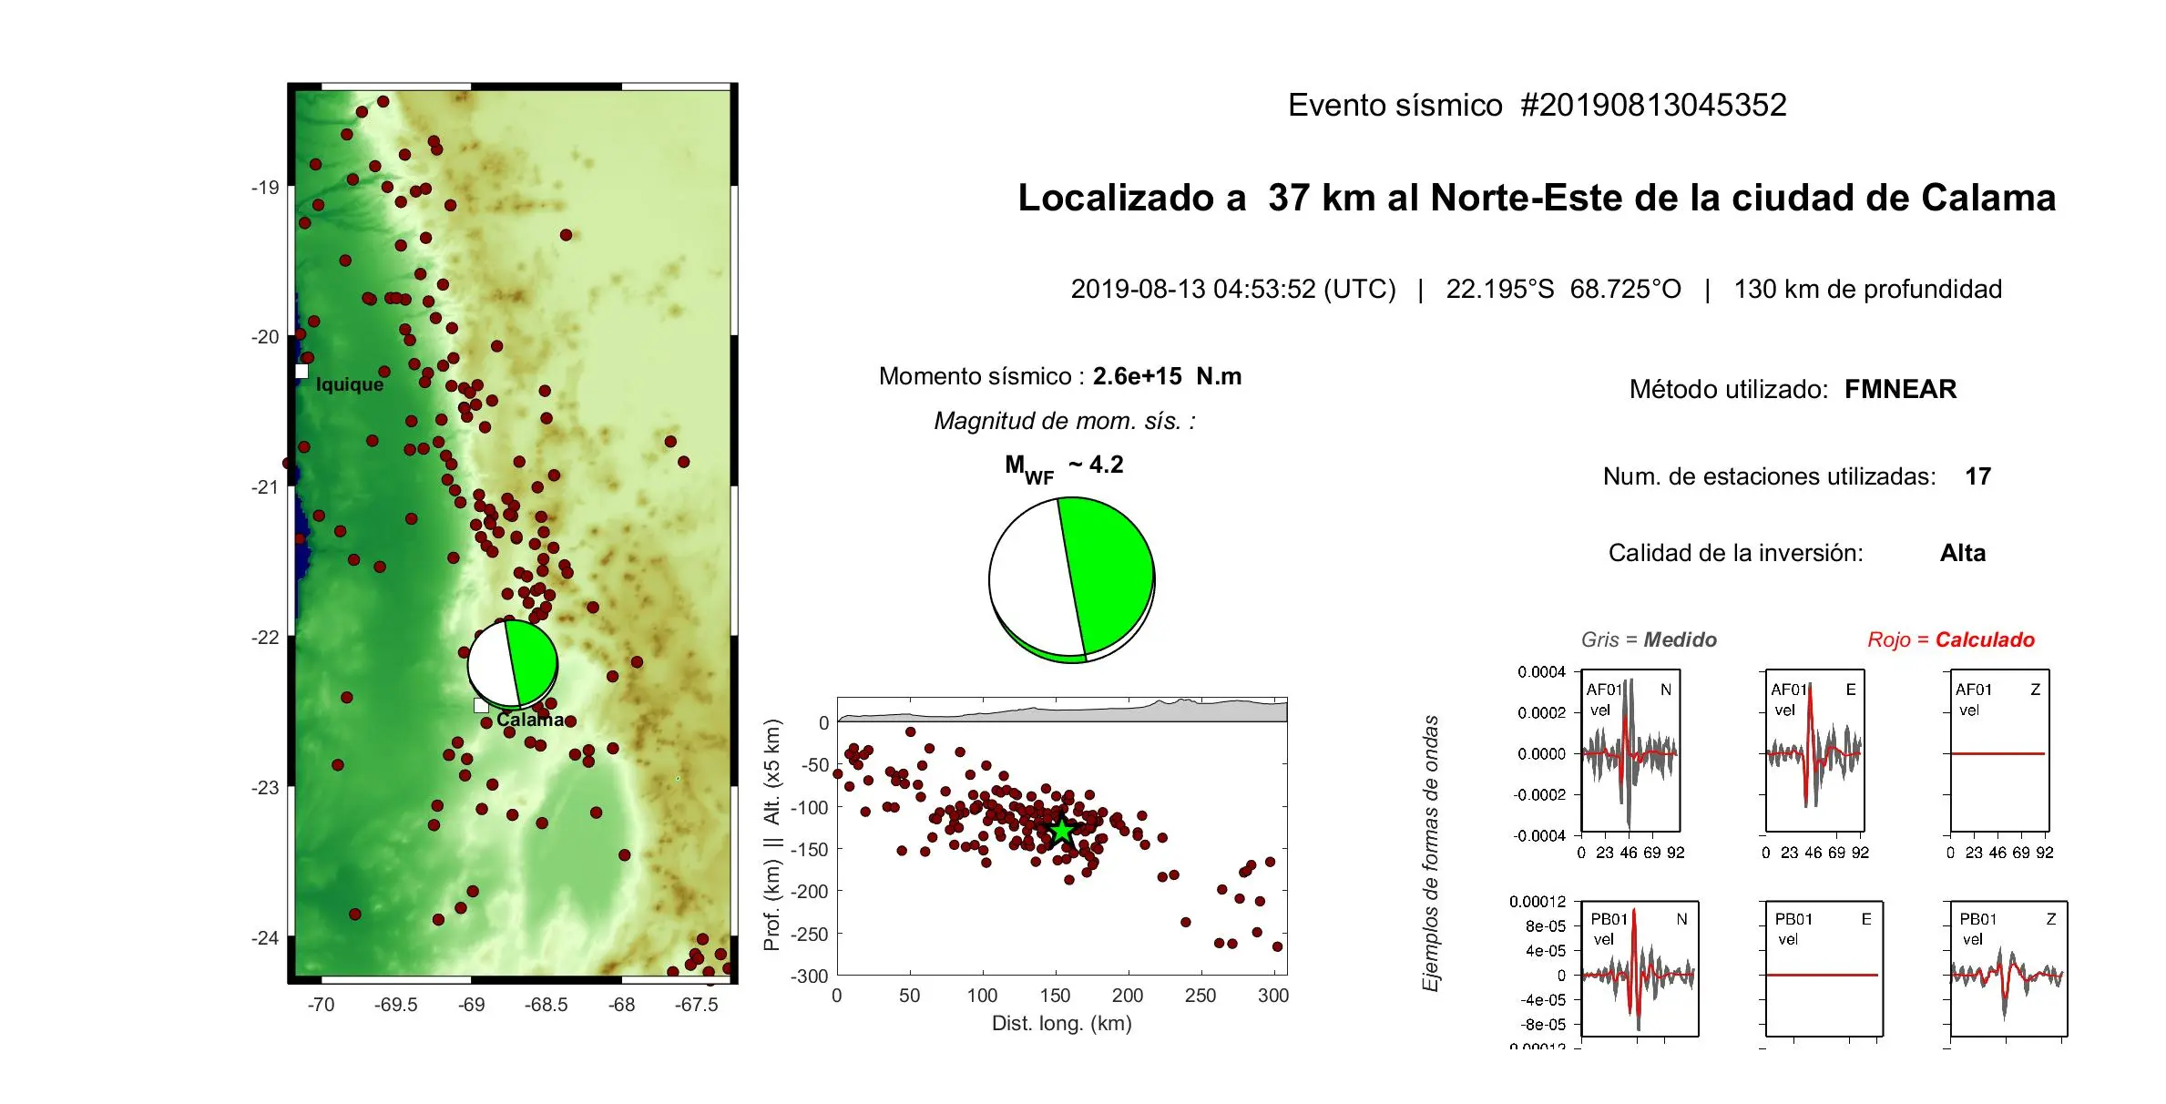Screen dimensions: 2166x1104
Task: Click the -67.5 longitude tick label on map
Action: (x=696, y=1005)
